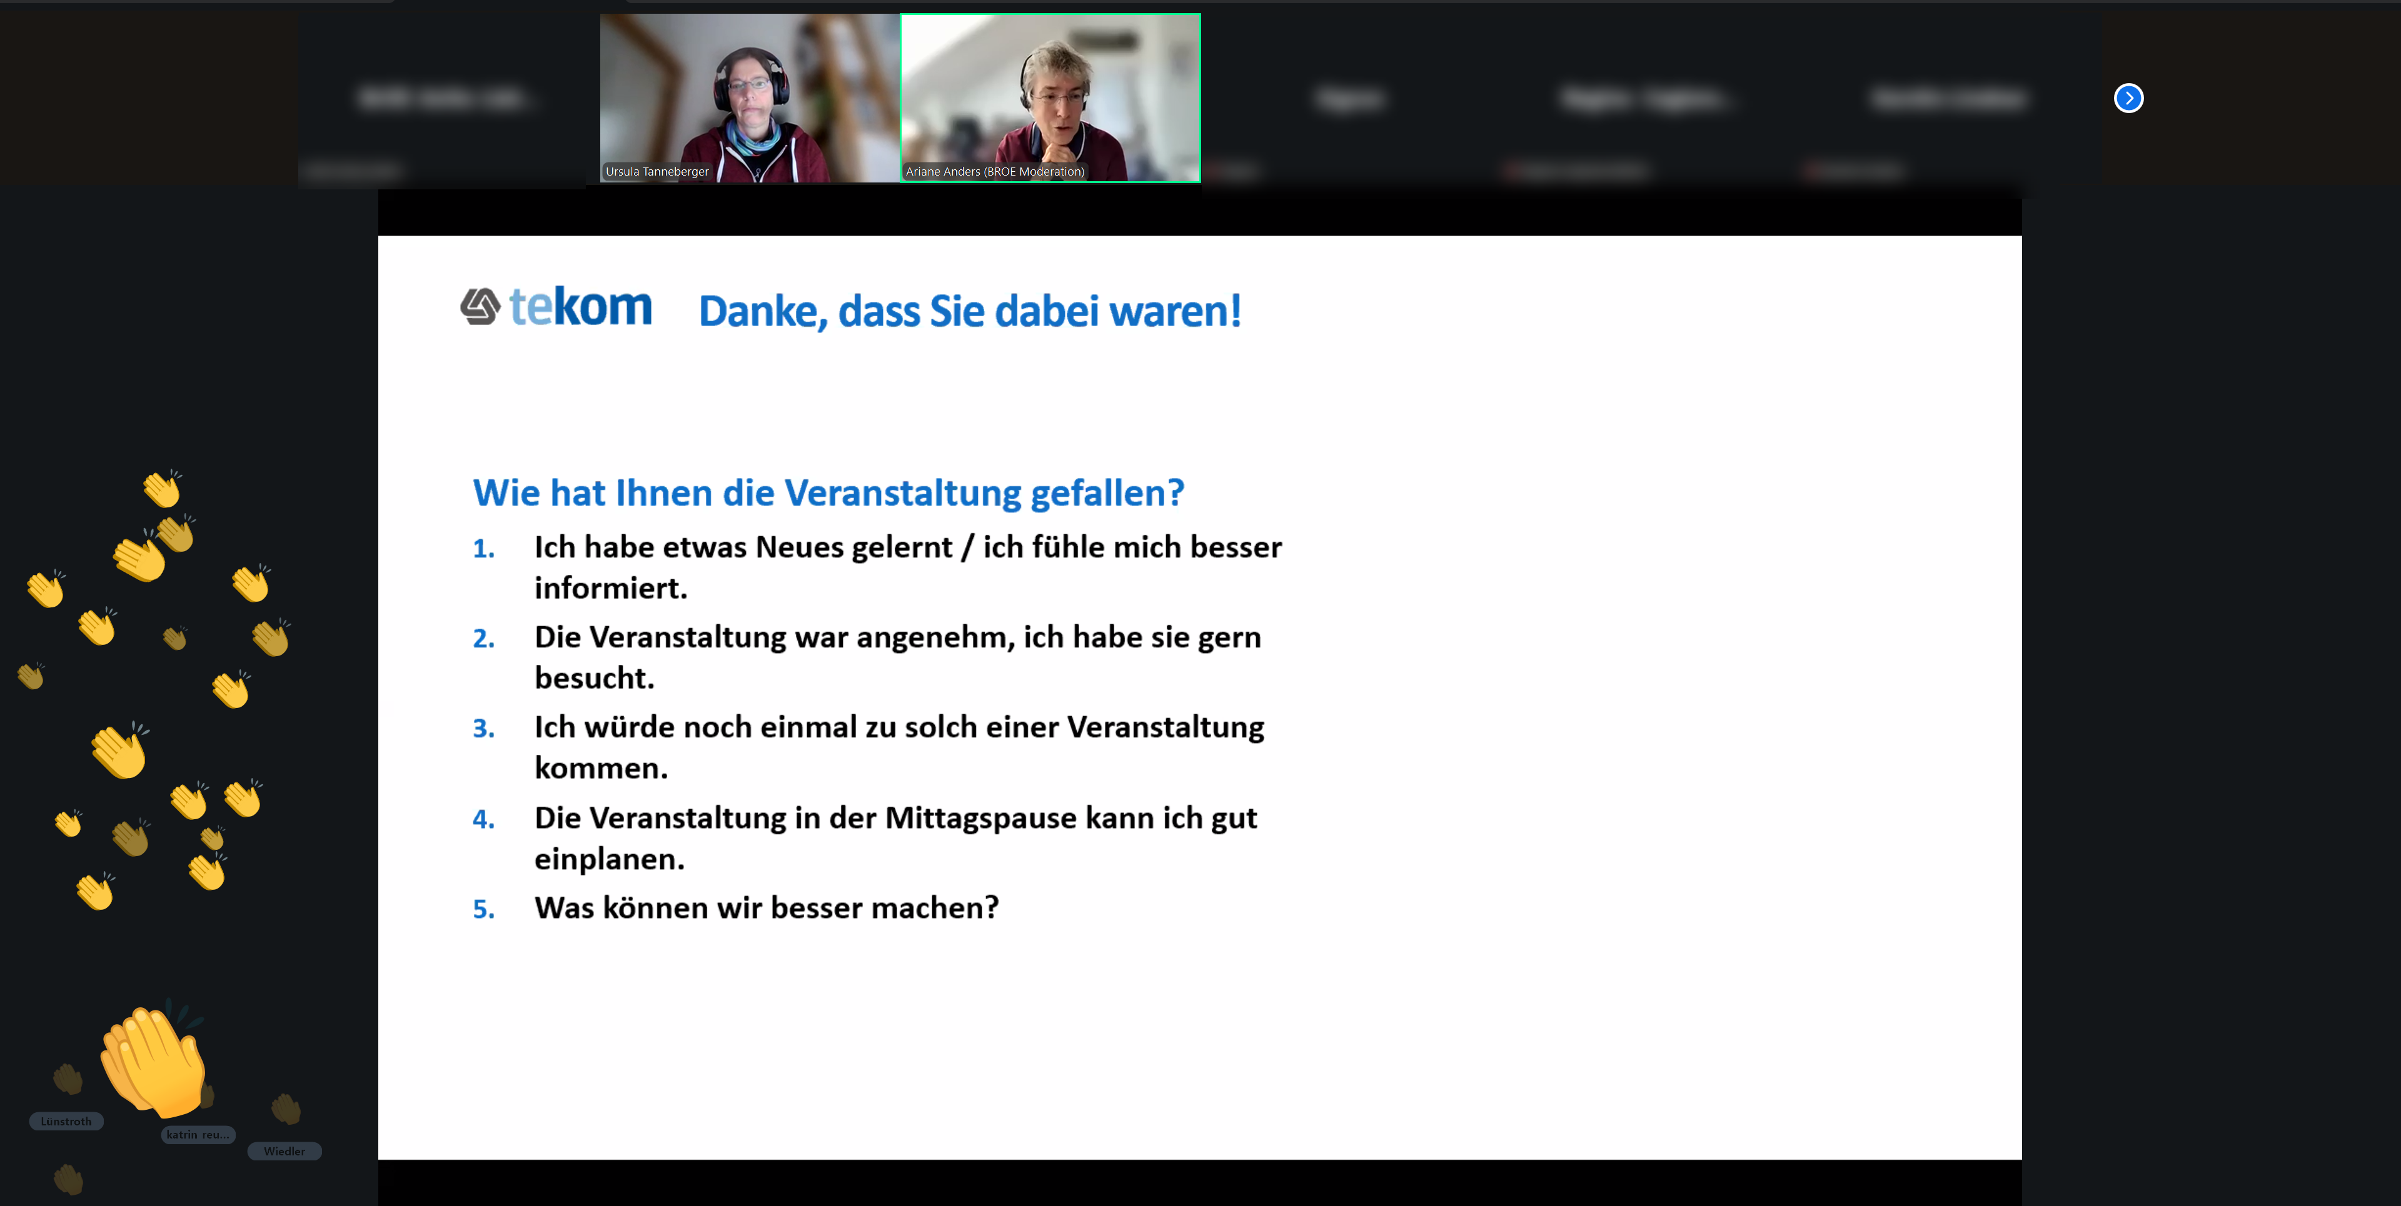Click heading Wie hat Ihnen die Veranstaltung gefallen
Screen dimensions: 2401x1206
[828, 492]
